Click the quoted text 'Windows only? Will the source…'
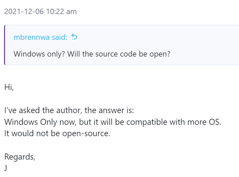 tap(92, 54)
